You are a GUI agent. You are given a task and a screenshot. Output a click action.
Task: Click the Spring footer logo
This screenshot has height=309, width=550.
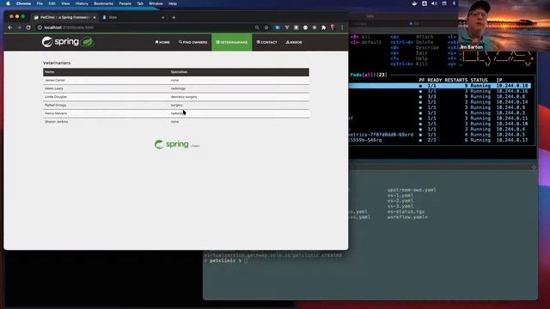pyautogui.click(x=177, y=144)
